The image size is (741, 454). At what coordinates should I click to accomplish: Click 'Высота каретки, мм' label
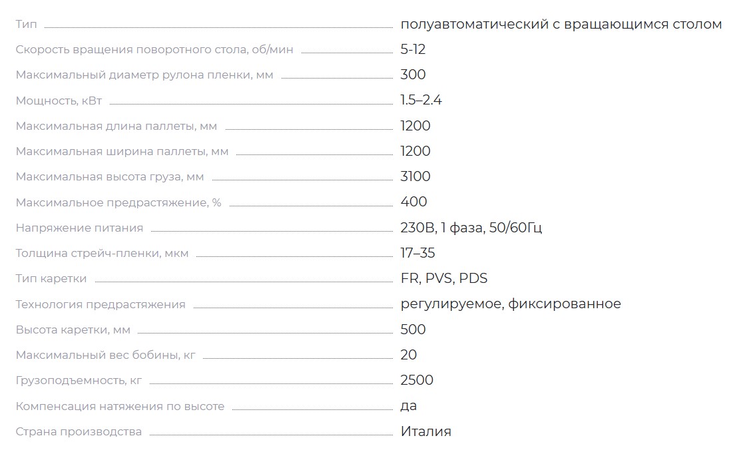[73, 330]
